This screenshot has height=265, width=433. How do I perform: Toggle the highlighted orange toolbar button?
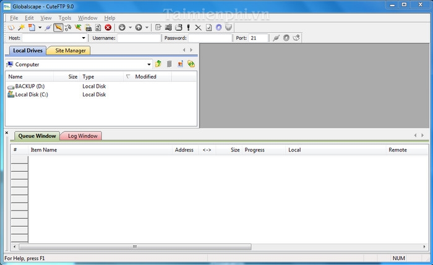(x=58, y=28)
